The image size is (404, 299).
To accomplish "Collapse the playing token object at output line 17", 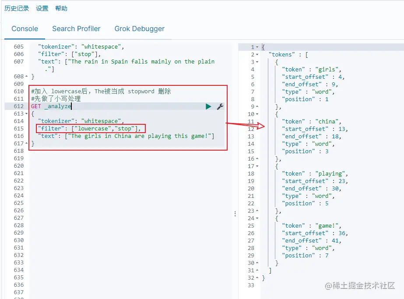I will [257, 166].
